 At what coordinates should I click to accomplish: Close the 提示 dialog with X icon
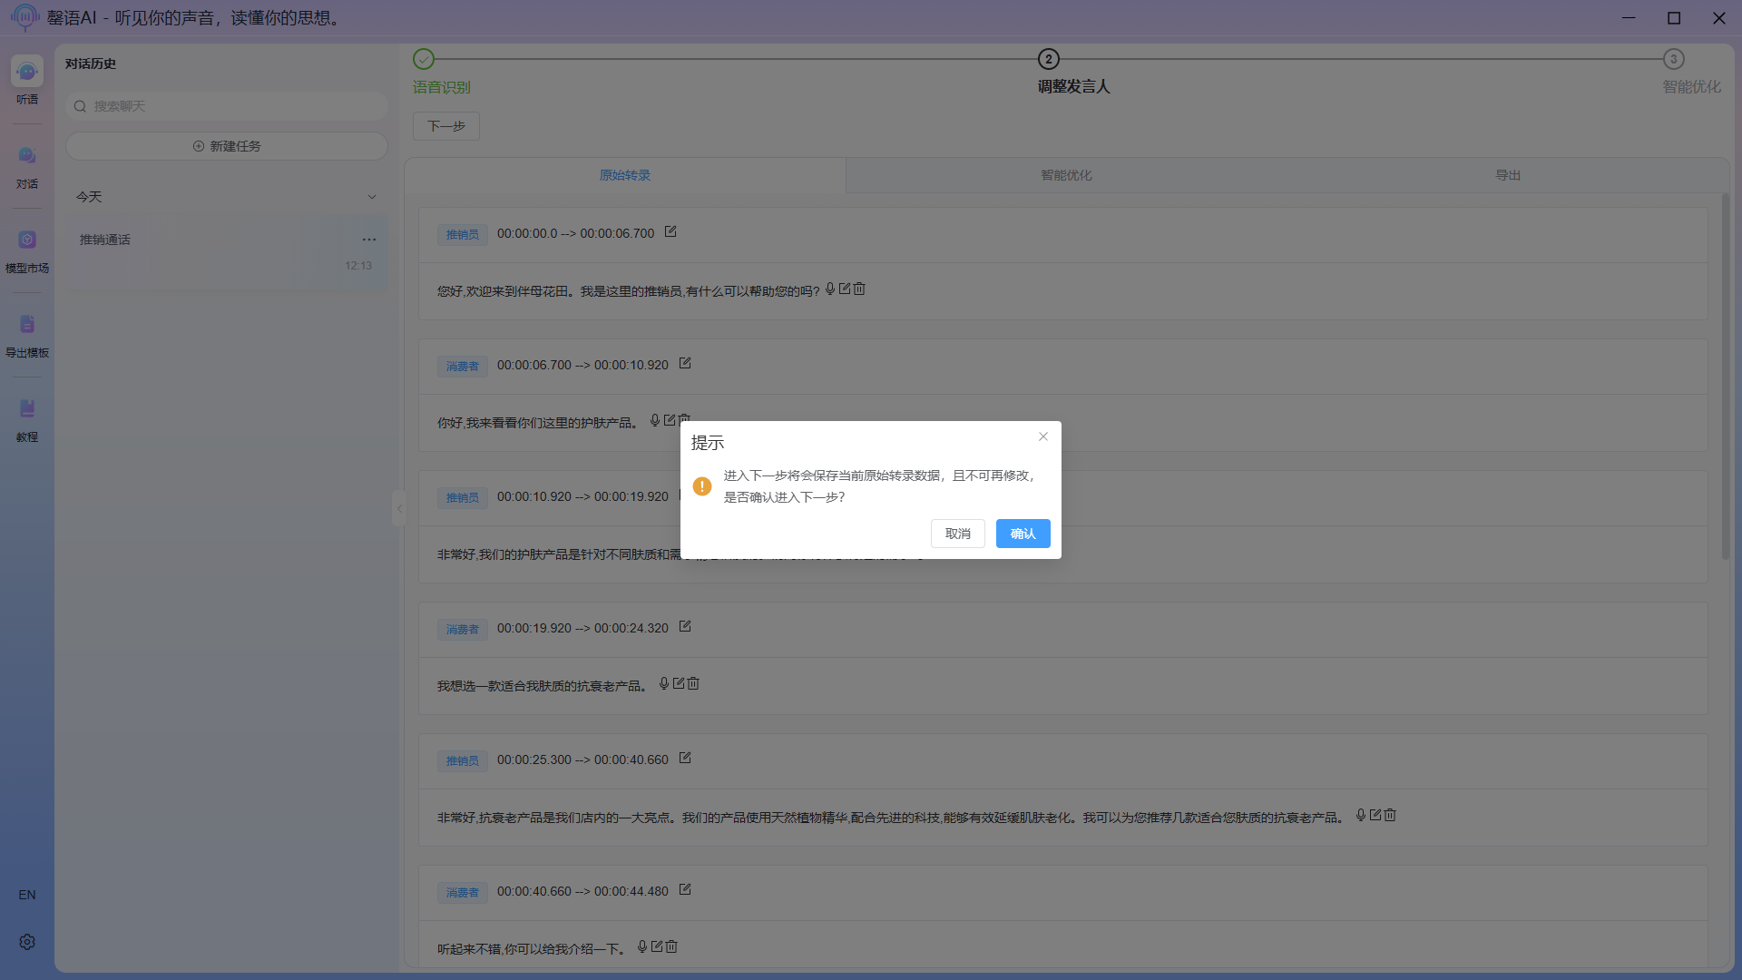tap(1043, 436)
